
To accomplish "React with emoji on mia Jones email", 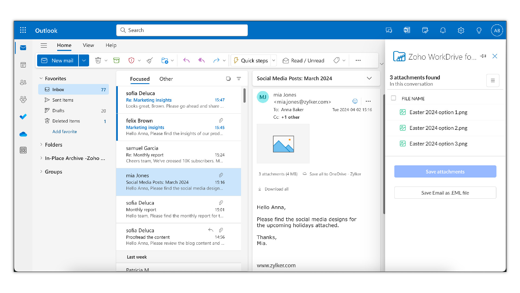I will pos(355,101).
